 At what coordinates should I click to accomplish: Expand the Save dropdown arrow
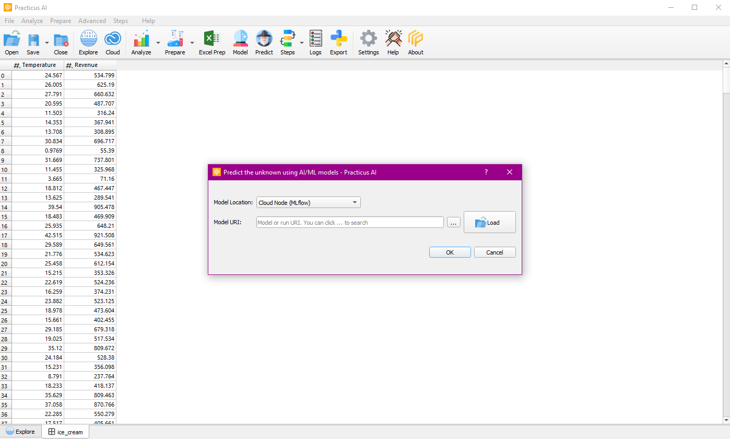(x=47, y=43)
